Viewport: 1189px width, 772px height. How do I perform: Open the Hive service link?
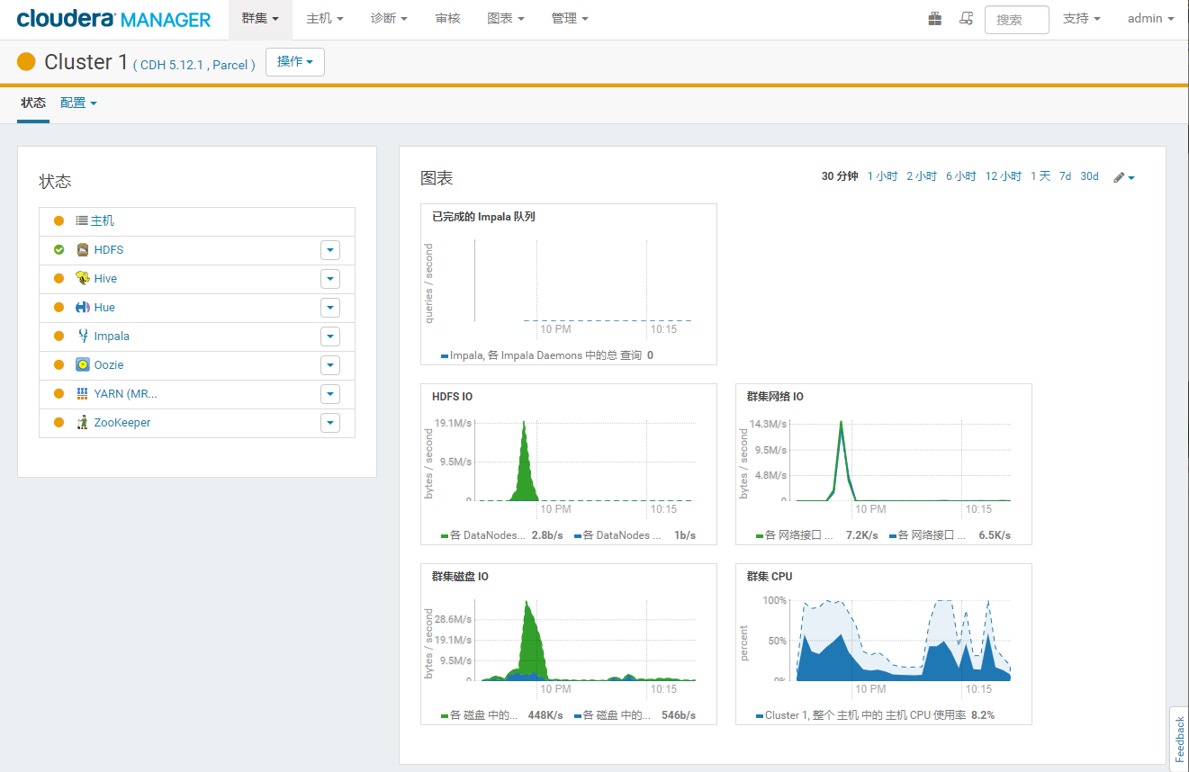click(105, 278)
